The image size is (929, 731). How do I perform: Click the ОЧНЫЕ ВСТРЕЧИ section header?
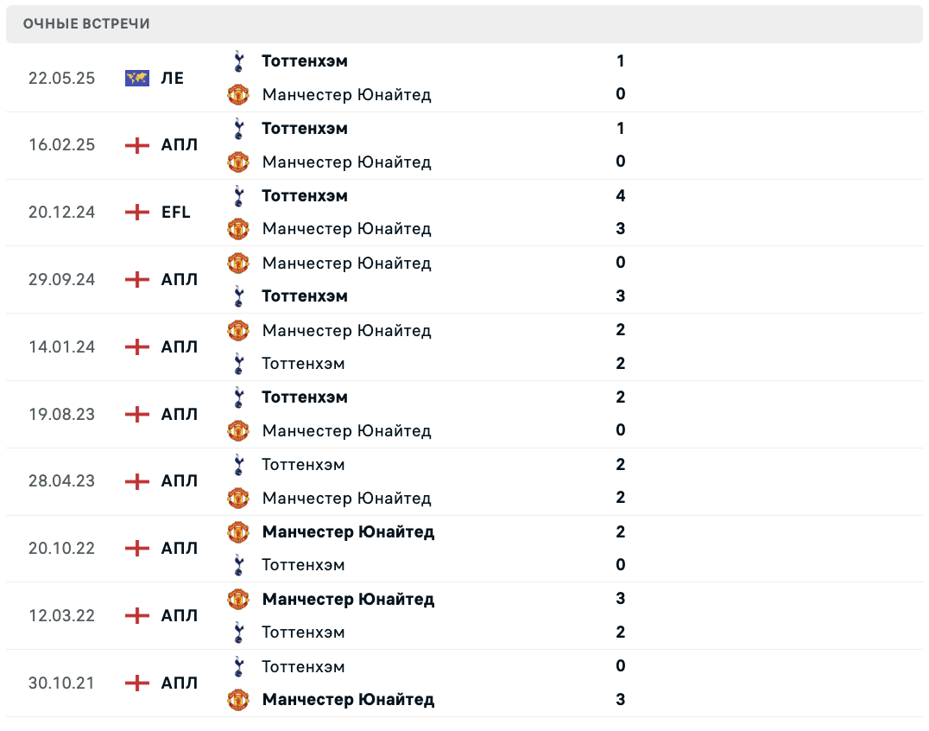[86, 24]
